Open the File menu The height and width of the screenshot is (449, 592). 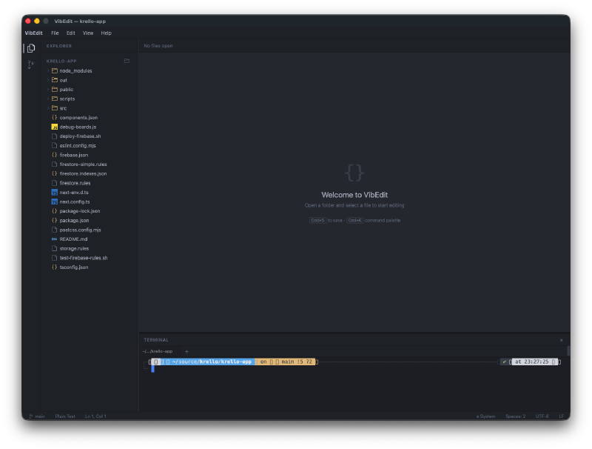[55, 33]
